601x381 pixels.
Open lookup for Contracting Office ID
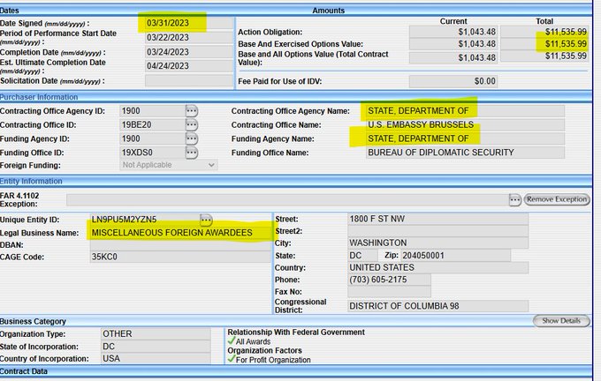(x=192, y=125)
